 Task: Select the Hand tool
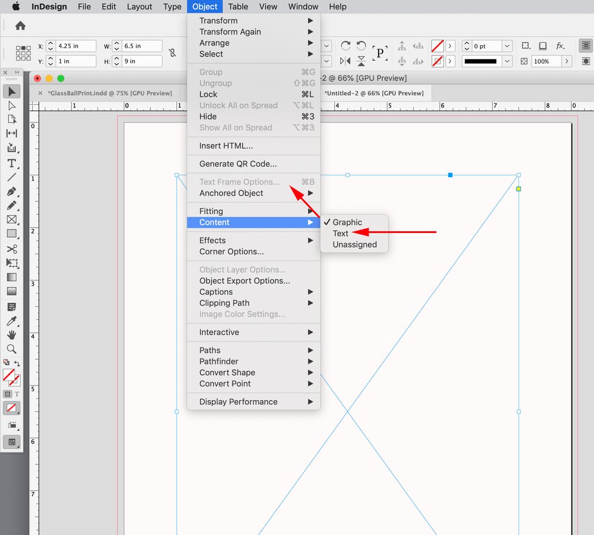(12, 335)
